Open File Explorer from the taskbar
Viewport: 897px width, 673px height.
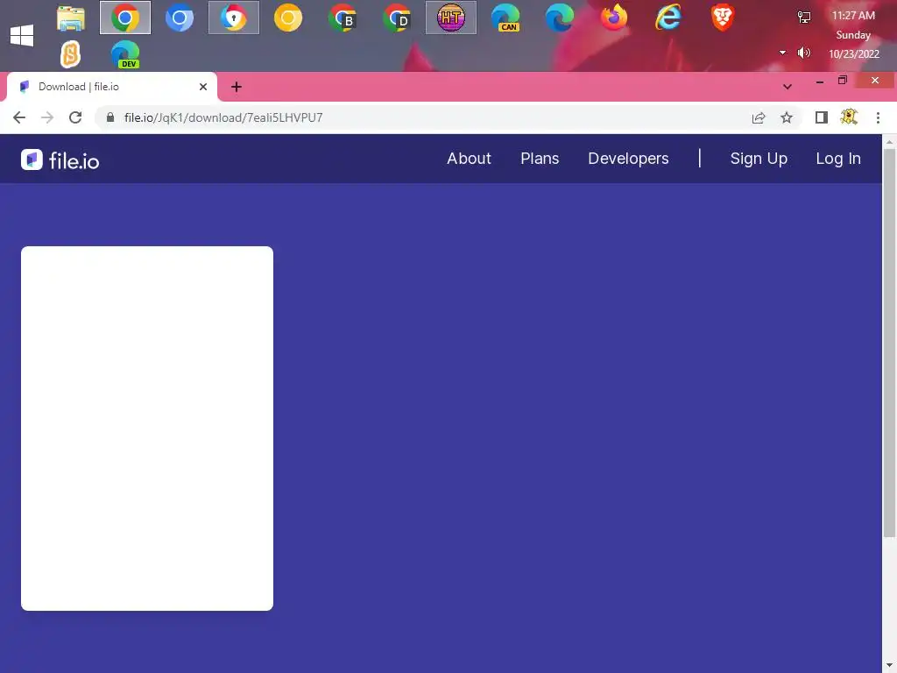tap(71, 18)
